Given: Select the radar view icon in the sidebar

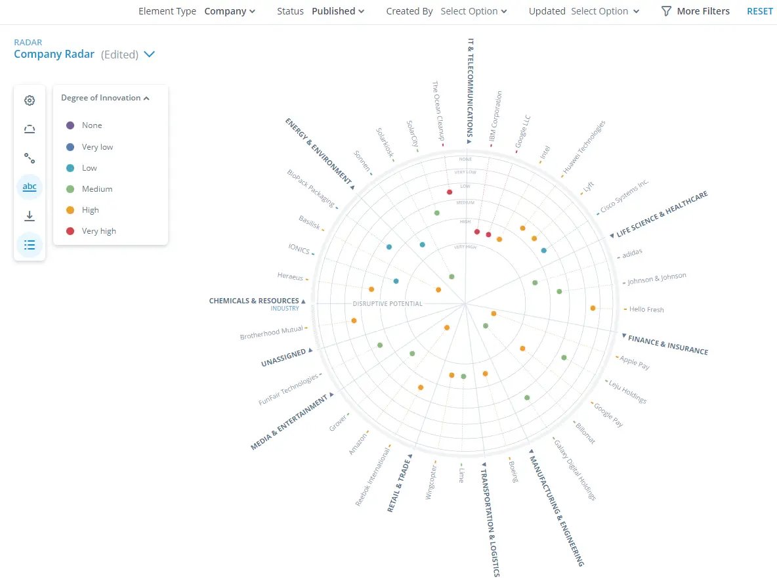Looking at the screenshot, I should pyautogui.click(x=29, y=129).
